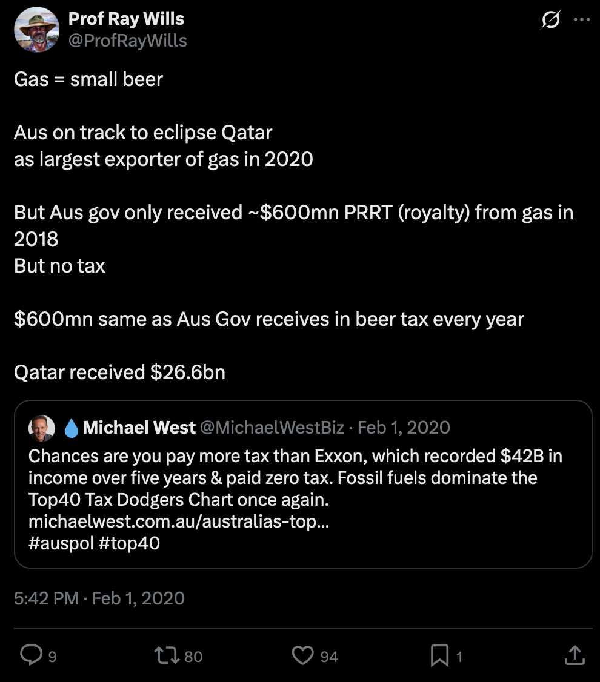Click the share upload icon
This screenshot has width=600, height=682.
[x=575, y=655]
